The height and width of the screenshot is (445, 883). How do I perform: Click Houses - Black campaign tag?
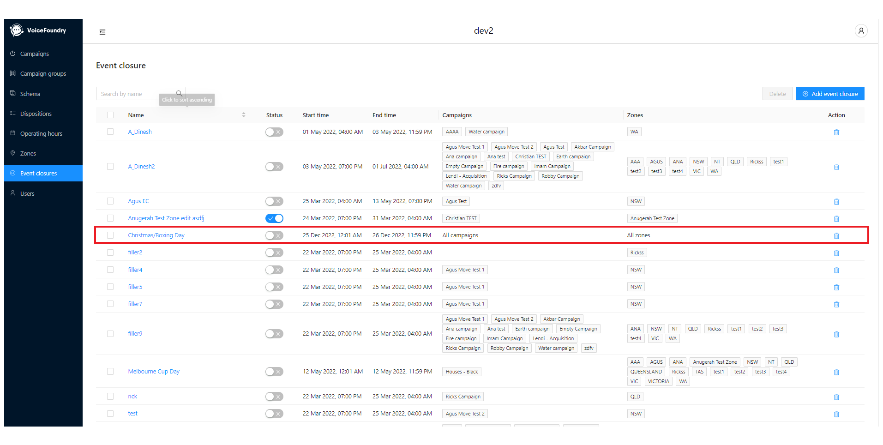click(462, 372)
